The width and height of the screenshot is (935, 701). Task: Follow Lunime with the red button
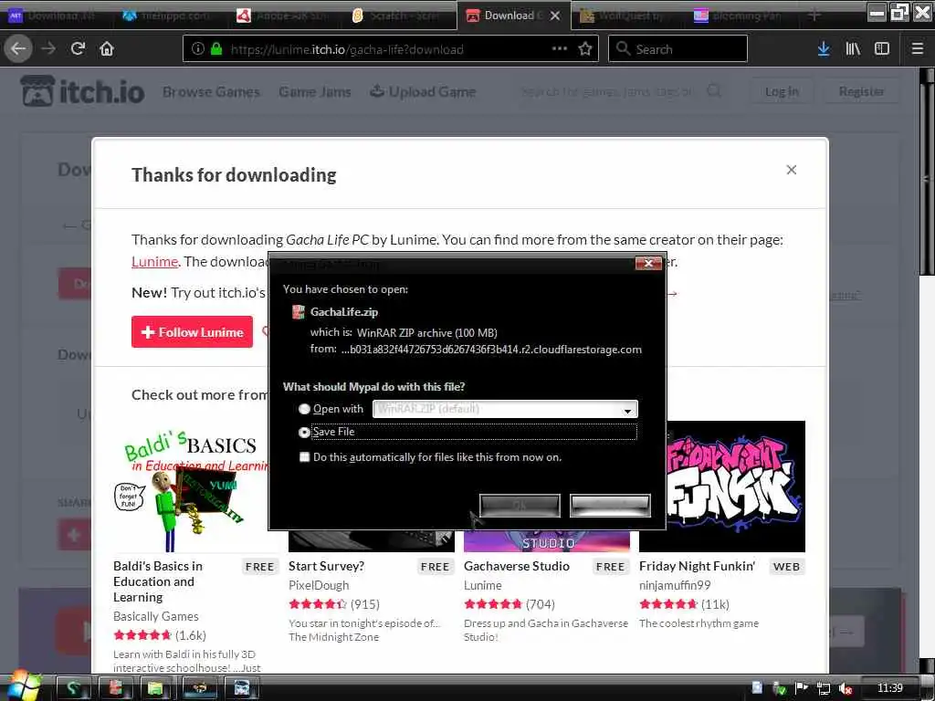pyautogui.click(x=192, y=332)
